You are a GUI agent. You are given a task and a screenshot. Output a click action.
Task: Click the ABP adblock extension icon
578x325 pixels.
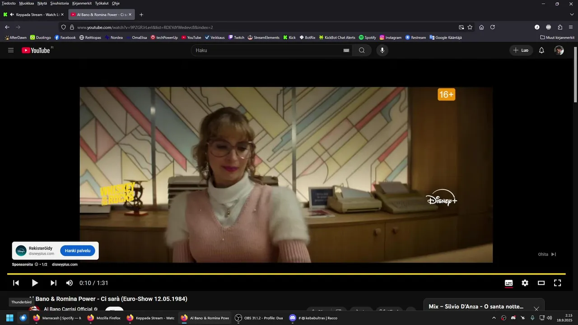click(548, 27)
